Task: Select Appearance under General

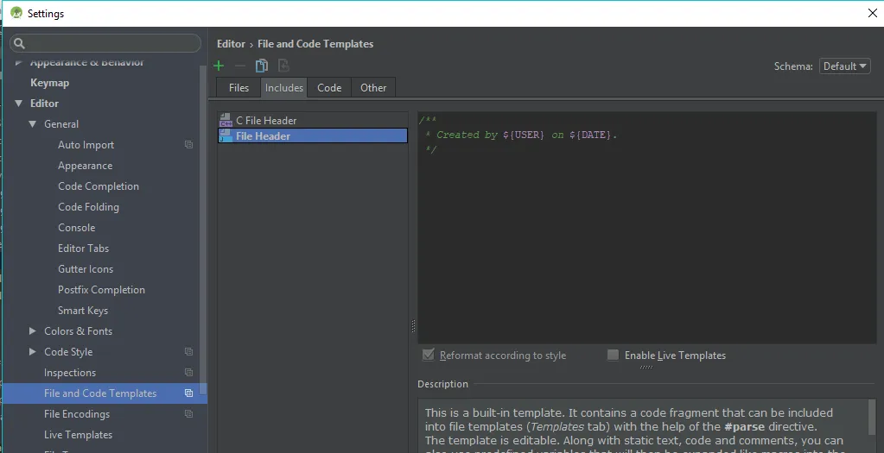Action: click(x=86, y=166)
